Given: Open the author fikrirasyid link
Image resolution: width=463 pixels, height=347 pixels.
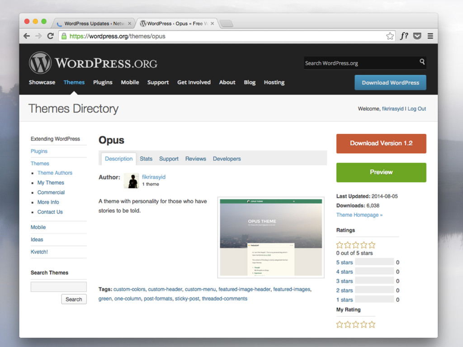Looking at the screenshot, I should click(x=154, y=177).
